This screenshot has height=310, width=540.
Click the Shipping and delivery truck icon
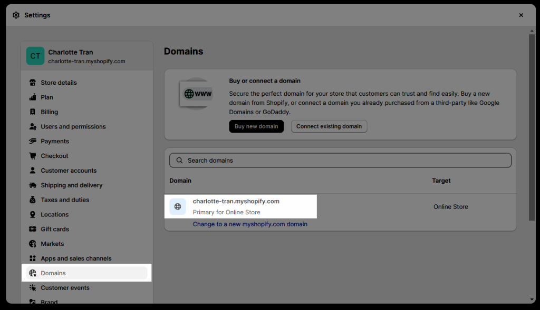(33, 185)
